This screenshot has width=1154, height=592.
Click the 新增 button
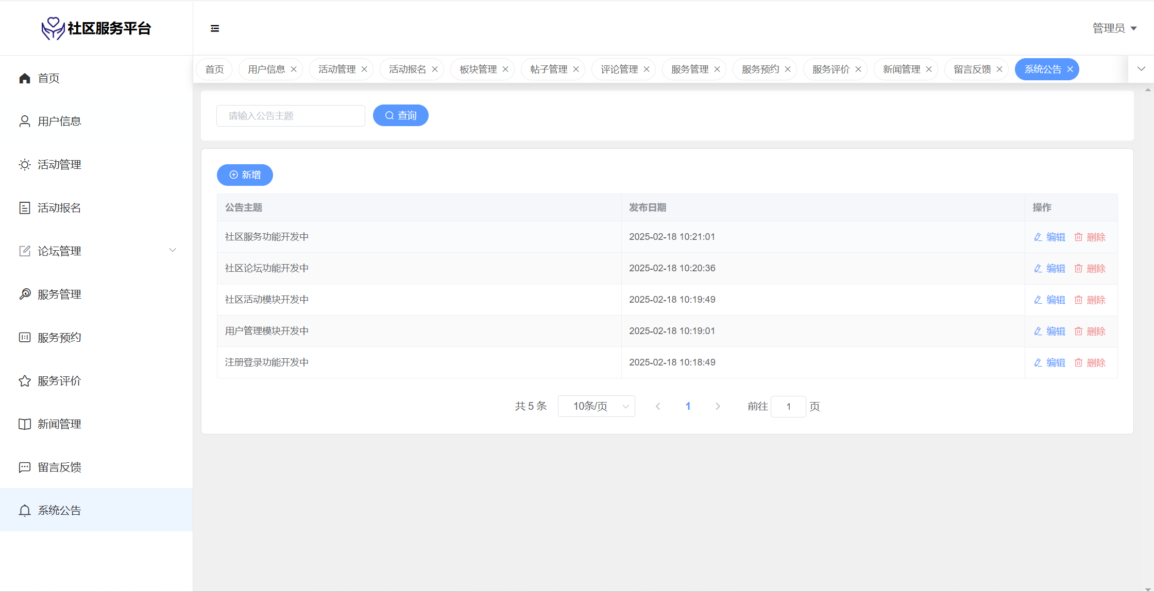[245, 175]
